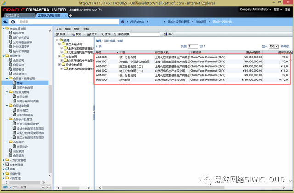Switch to the 公司工作区 tab
Screen dimensions: 294x193
(x=12, y=15)
